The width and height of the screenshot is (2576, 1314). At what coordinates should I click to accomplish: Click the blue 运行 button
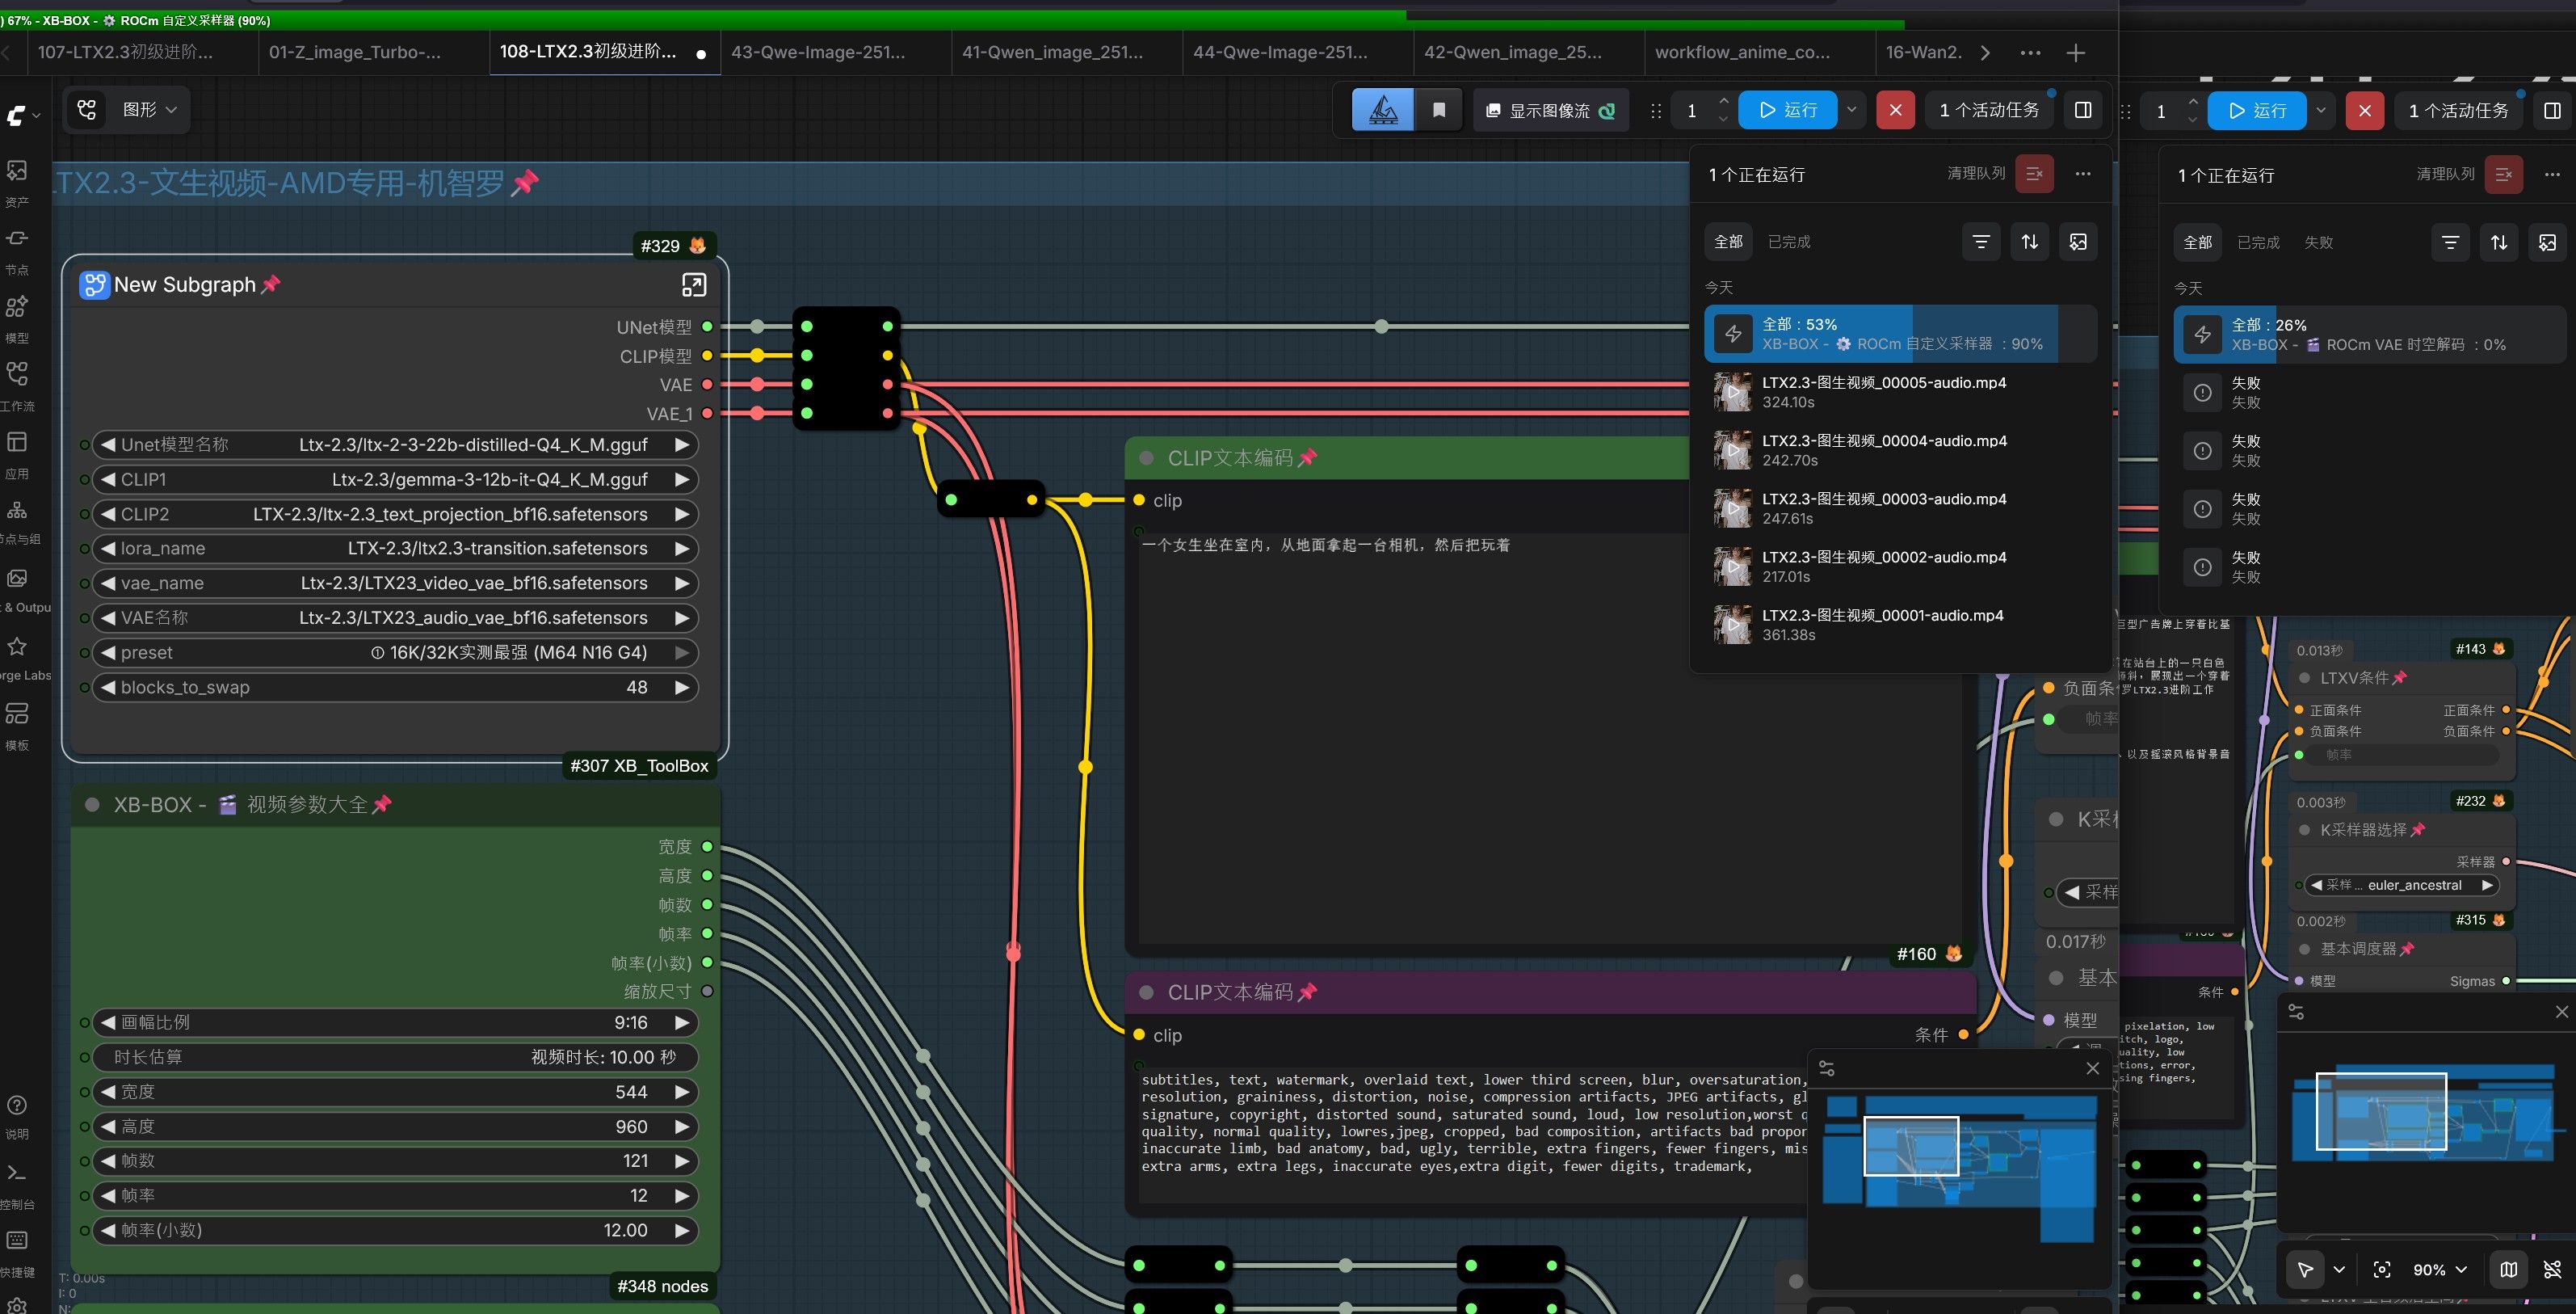pos(1788,110)
